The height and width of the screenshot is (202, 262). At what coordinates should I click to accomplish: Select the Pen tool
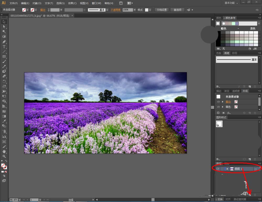click(4, 42)
